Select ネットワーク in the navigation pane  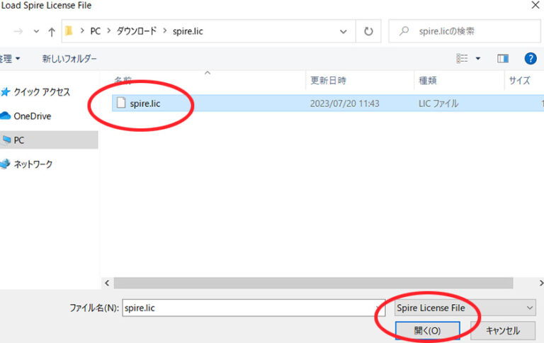(x=33, y=164)
